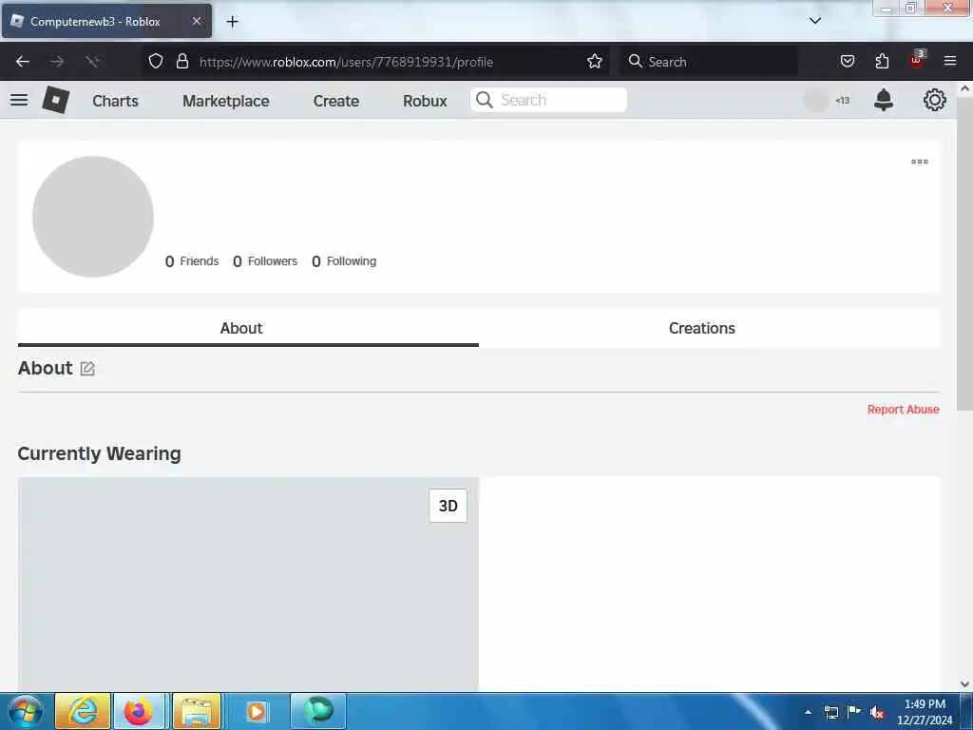Open the profile three-dots options menu
Screen dimensions: 973x730
pos(919,162)
